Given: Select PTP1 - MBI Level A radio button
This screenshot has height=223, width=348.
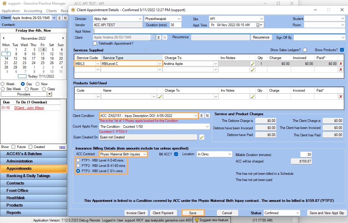Looking at the screenshot, I should 78,160.
